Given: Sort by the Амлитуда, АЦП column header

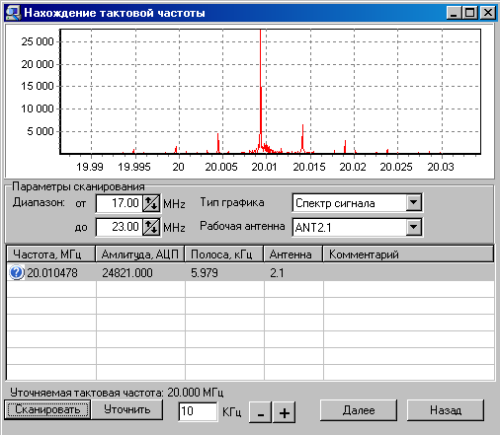Looking at the screenshot, I should pyautogui.click(x=140, y=254).
